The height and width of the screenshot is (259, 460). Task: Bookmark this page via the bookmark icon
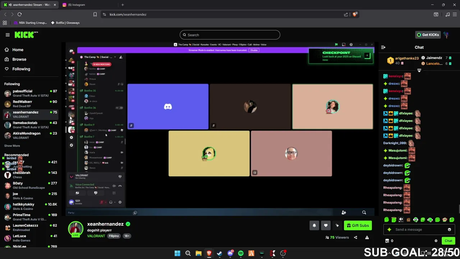tap(95, 14)
